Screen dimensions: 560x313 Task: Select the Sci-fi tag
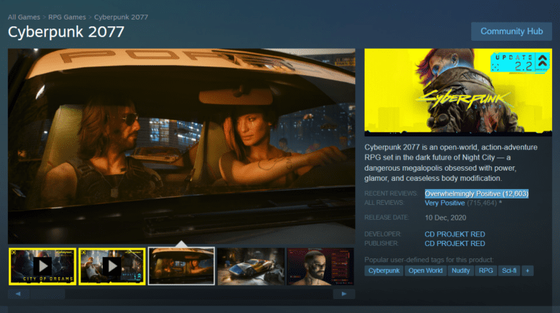click(509, 271)
